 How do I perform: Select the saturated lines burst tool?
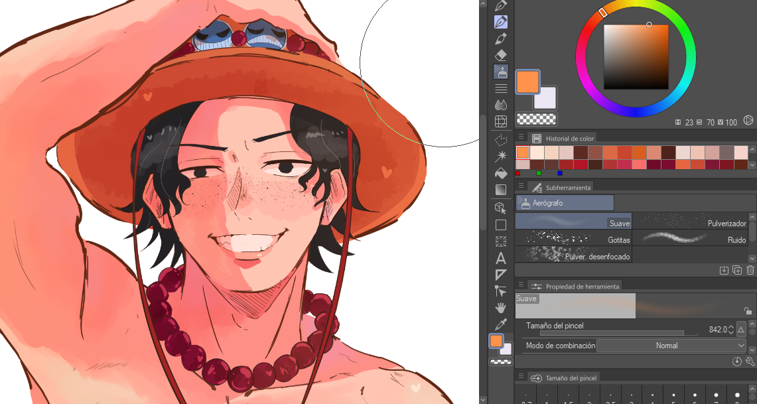pyautogui.click(x=501, y=241)
